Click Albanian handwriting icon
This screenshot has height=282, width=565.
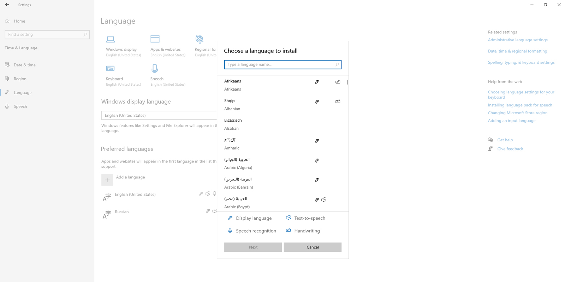pyautogui.click(x=338, y=102)
